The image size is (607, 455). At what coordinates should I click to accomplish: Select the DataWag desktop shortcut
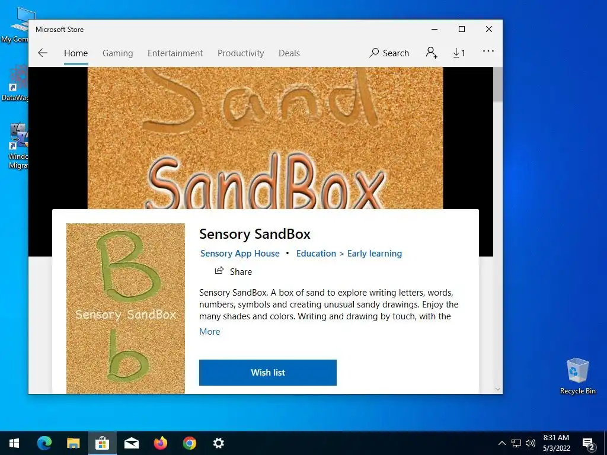pyautogui.click(x=15, y=83)
